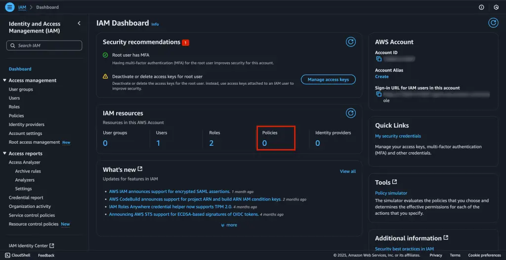This screenshot has height=260, width=506.
Task: Click View all in What's new
Action: pyautogui.click(x=348, y=171)
